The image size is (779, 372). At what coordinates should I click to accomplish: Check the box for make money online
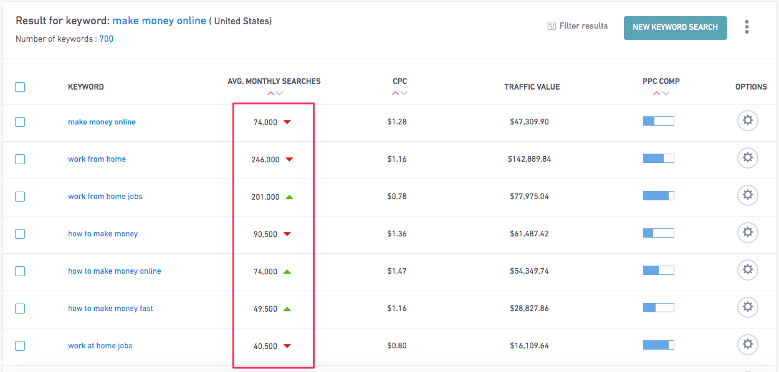coord(20,122)
